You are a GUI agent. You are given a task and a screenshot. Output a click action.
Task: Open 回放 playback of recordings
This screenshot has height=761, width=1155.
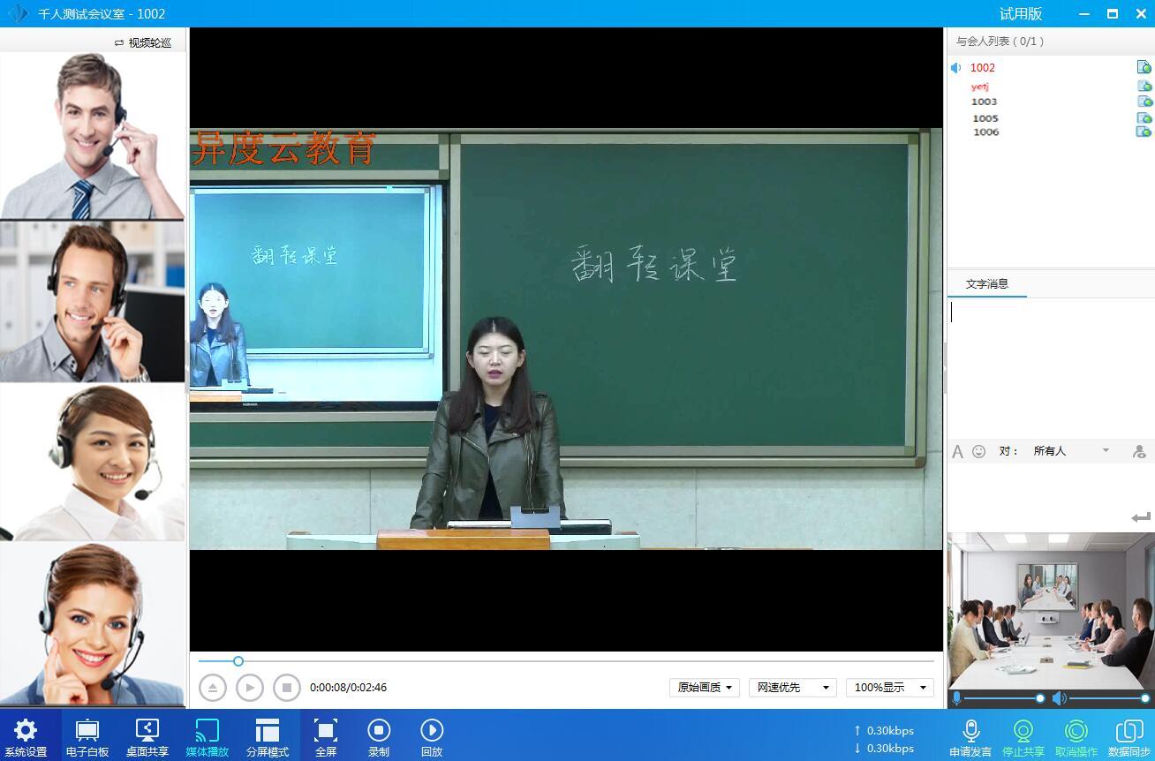pyautogui.click(x=432, y=736)
